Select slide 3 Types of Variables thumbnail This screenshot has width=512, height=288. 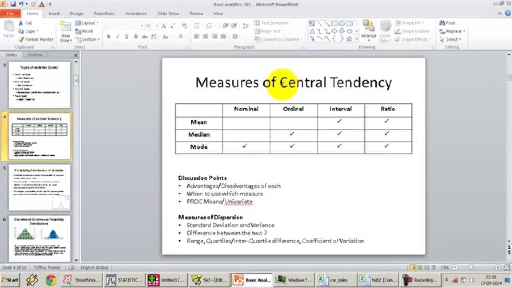tap(39, 84)
